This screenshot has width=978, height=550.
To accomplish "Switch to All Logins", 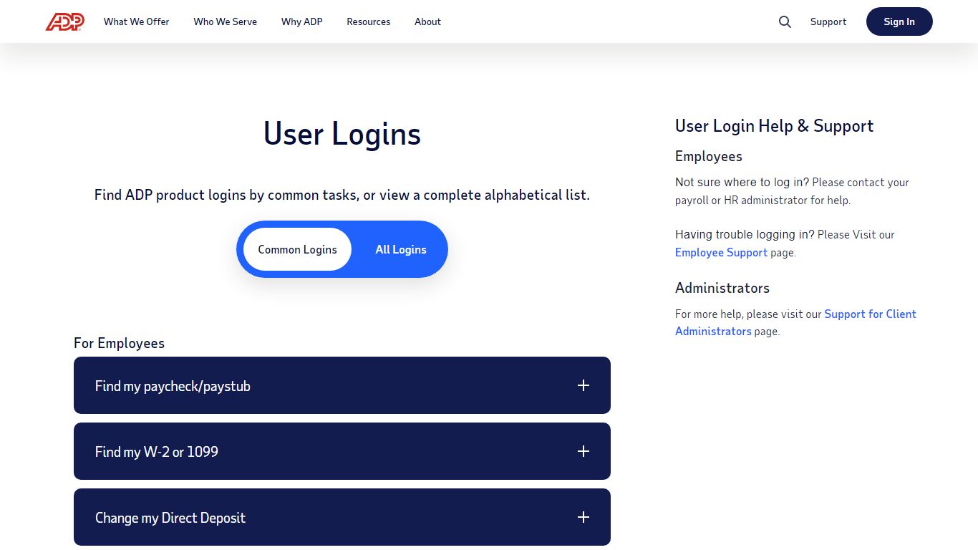I will (401, 249).
